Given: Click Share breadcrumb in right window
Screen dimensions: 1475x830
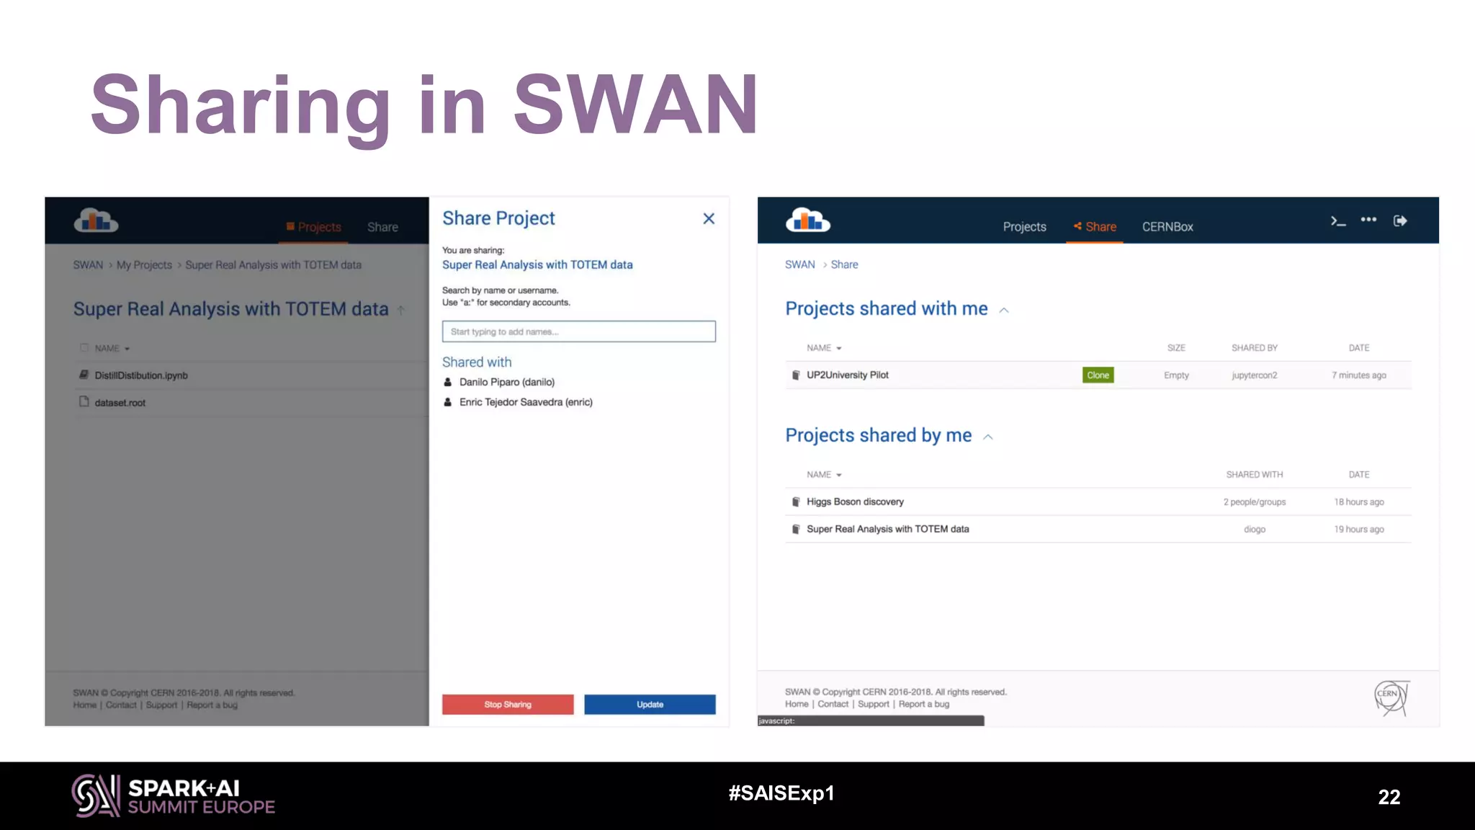Looking at the screenshot, I should (844, 264).
